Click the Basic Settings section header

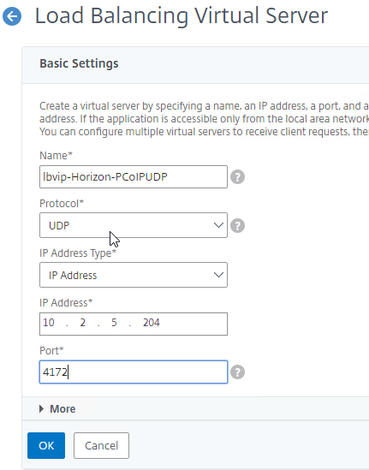(79, 63)
